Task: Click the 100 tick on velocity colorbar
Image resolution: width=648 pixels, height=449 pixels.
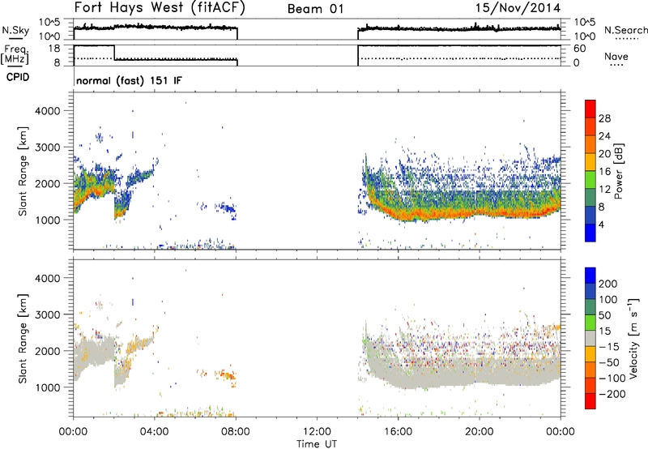Action: click(x=608, y=300)
